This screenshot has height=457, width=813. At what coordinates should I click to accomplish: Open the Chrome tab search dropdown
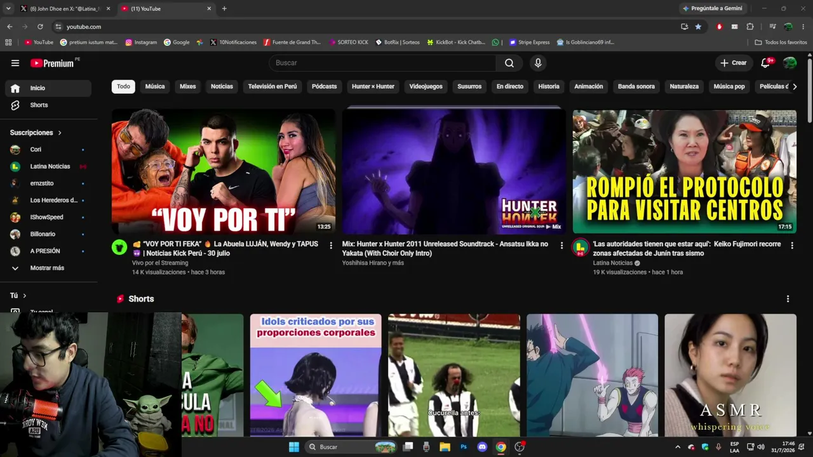8,9
